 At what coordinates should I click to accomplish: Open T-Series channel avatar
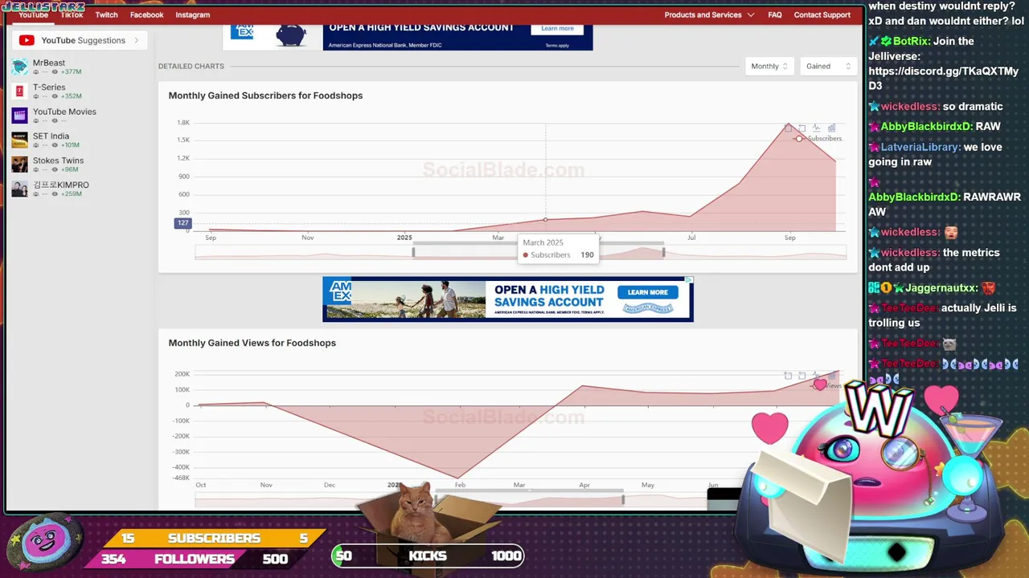click(19, 92)
